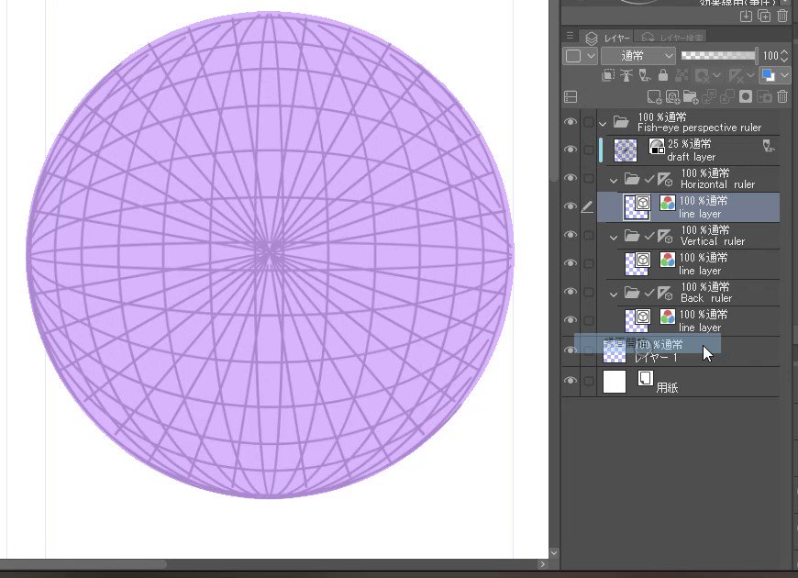Click the canvas horizontal scrollbar thumb
The width and height of the screenshot is (798, 578).
[83, 563]
